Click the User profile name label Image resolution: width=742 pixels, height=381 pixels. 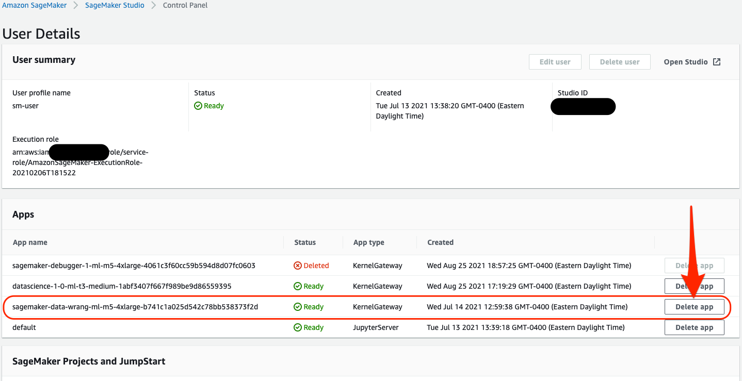coord(41,93)
